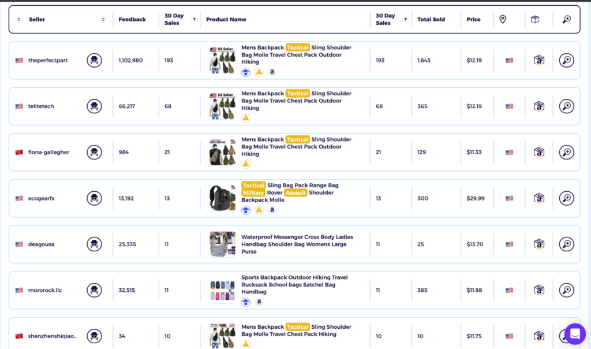
Task: Open seller theperfectpart
Action: 48,60
